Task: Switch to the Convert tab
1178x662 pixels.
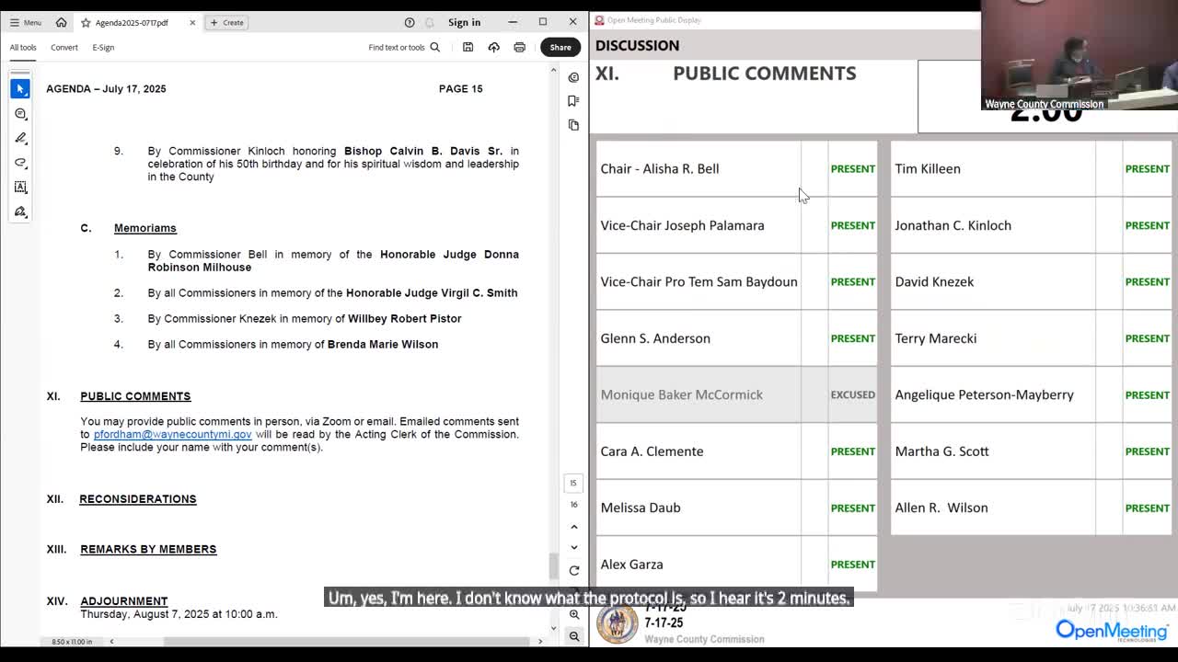Action: click(x=64, y=47)
